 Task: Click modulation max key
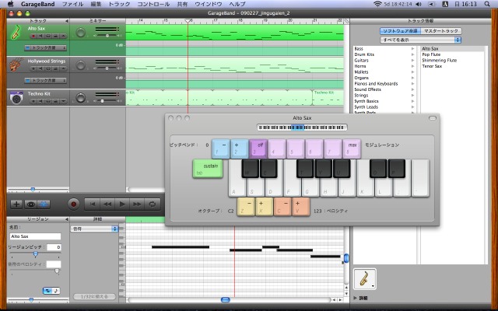click(x=352, y=149)
